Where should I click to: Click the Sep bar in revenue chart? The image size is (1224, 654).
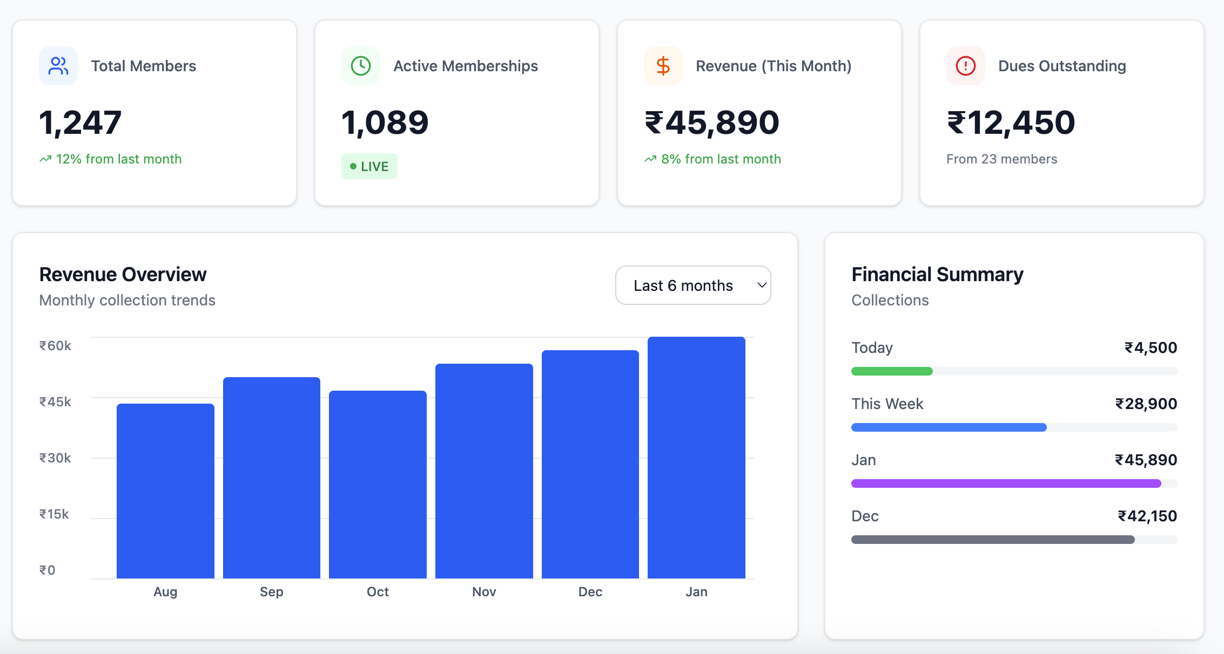pos(272,478)
